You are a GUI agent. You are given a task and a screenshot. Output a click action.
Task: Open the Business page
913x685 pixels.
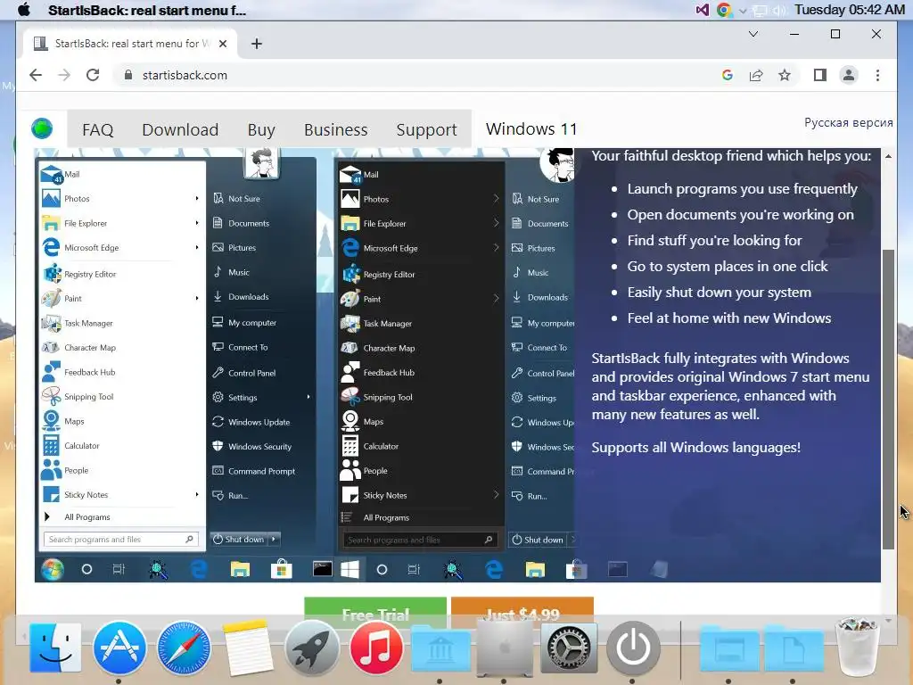tap(335, 129)
